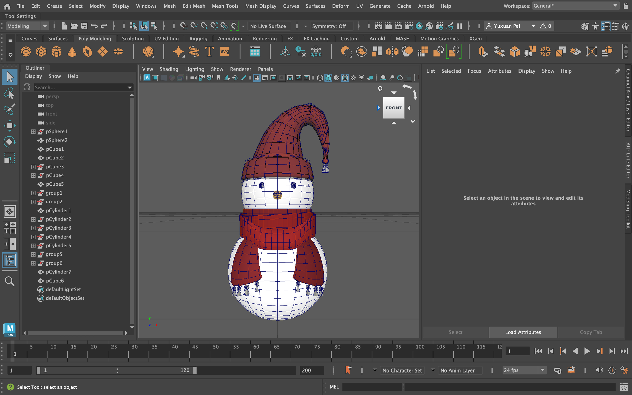Switch to the Sculpting shelf tab

(133, 39)
